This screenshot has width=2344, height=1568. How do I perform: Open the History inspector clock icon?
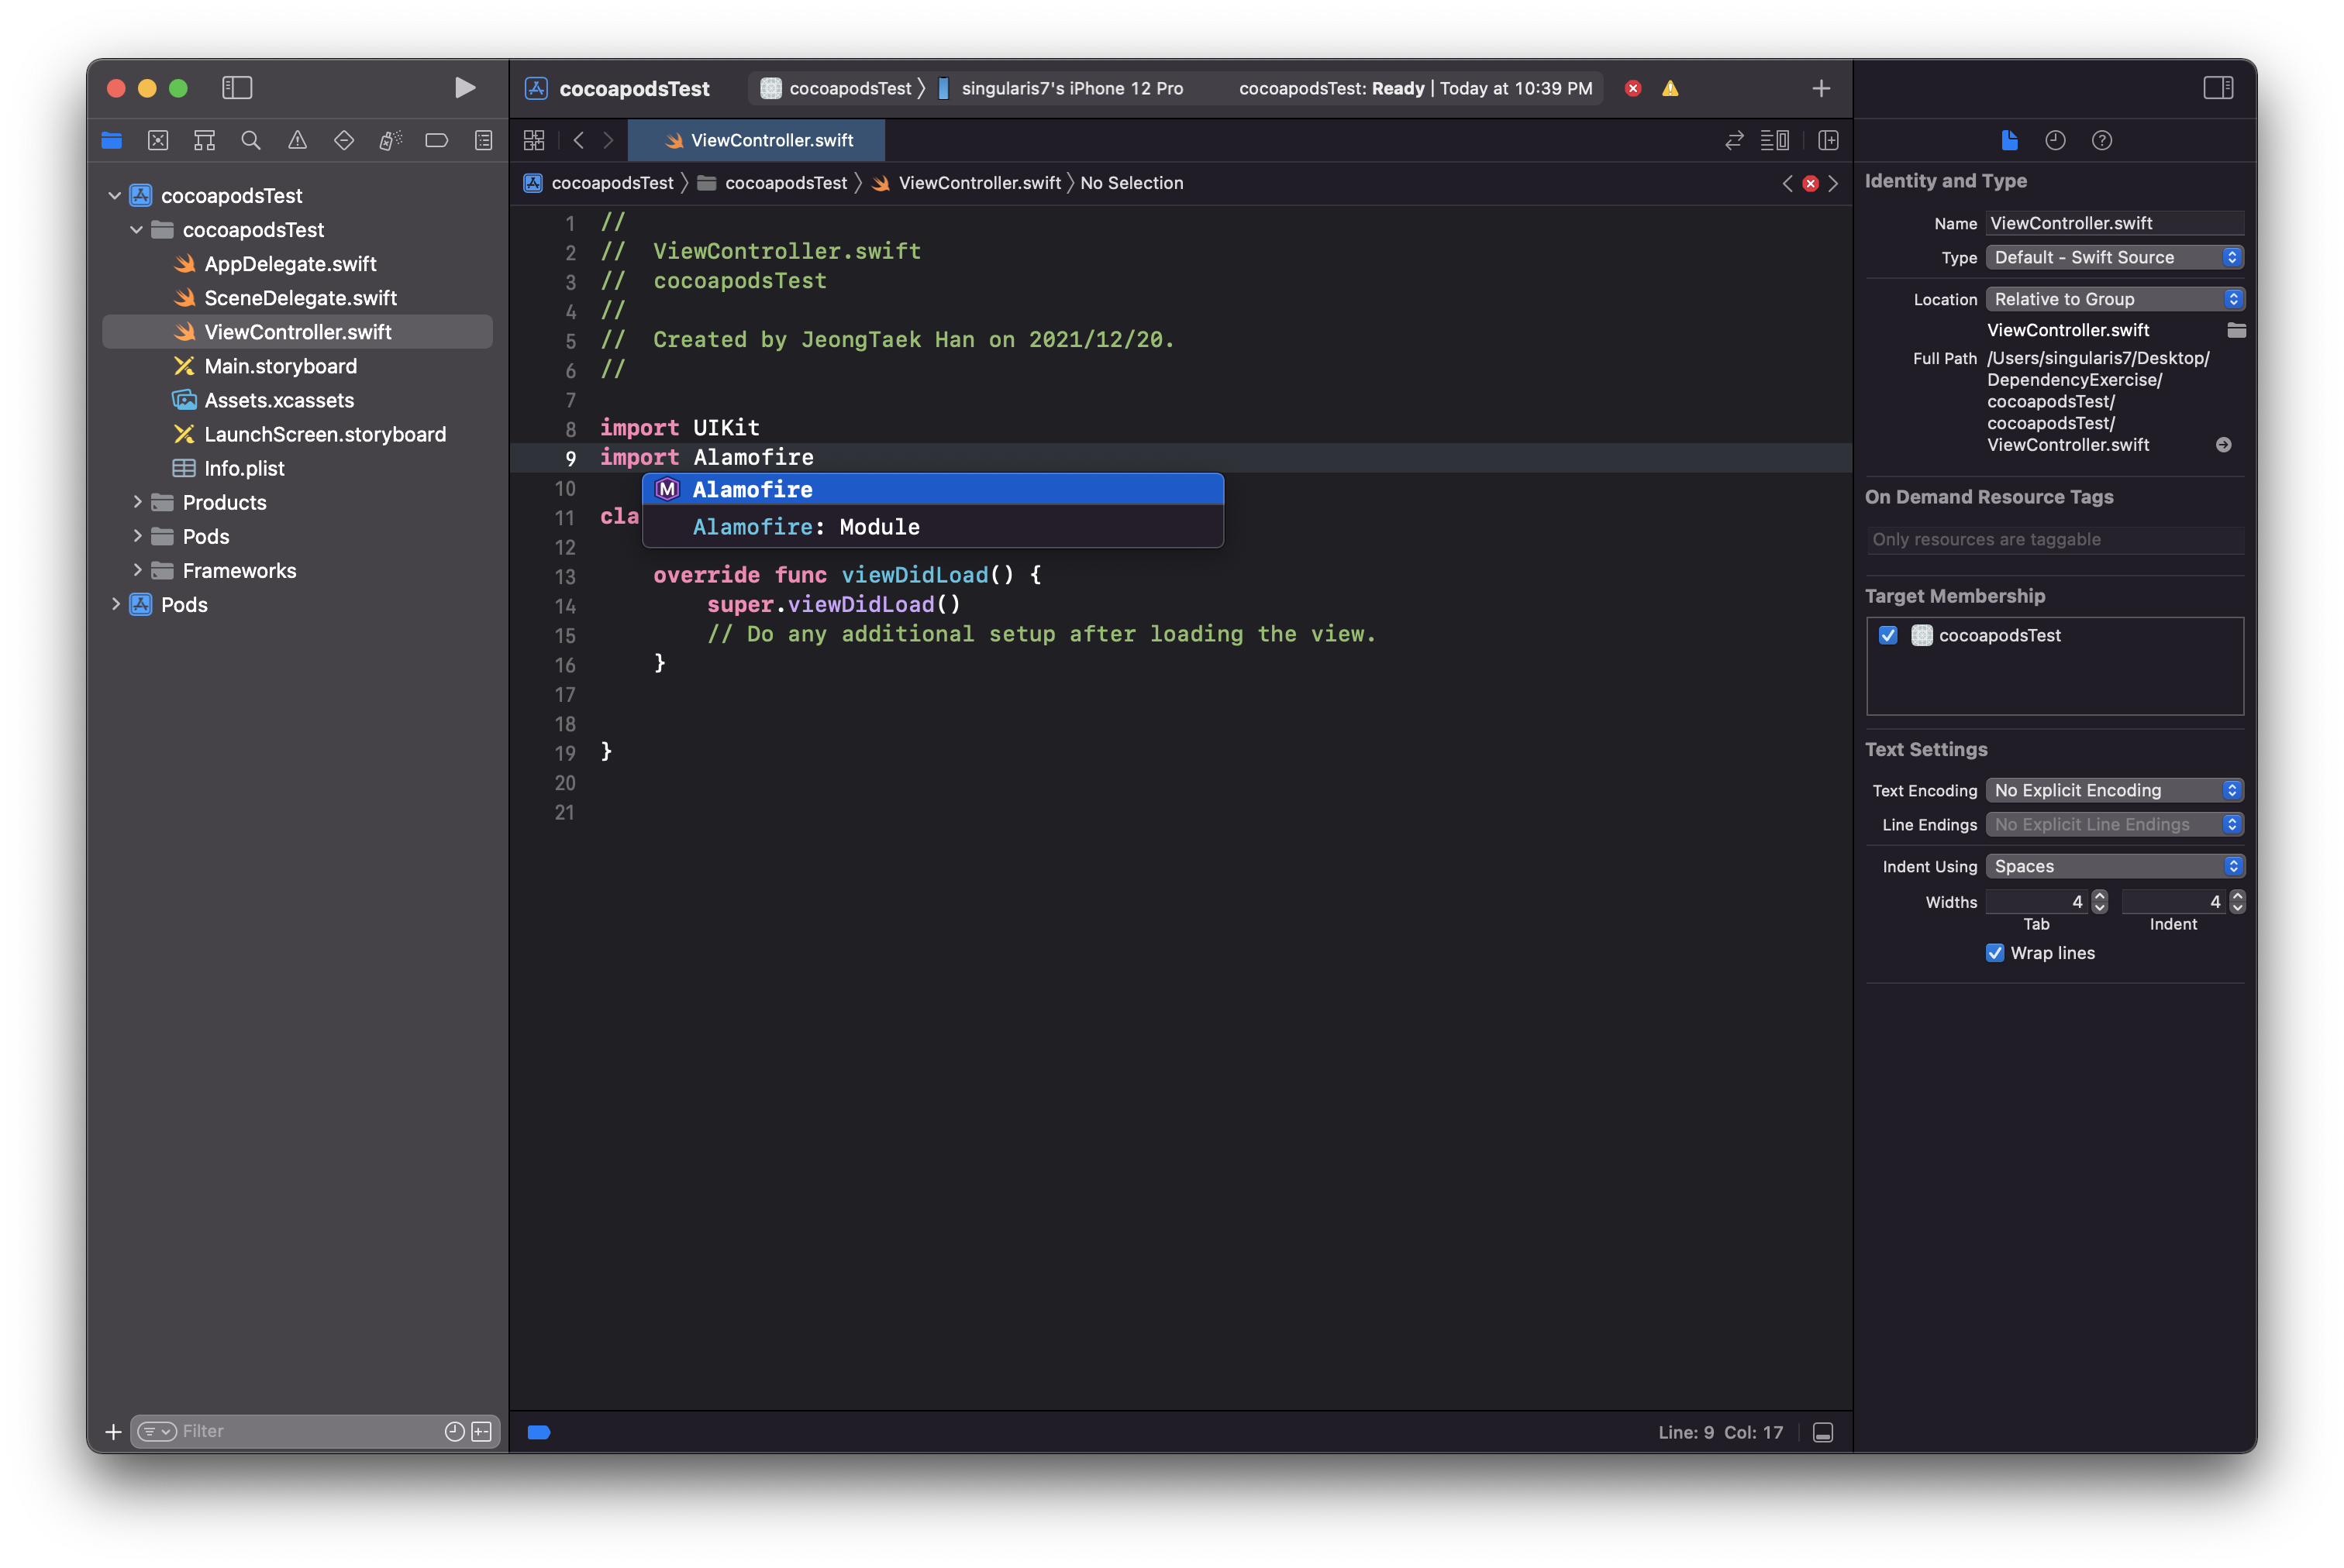click(2055, 141)
